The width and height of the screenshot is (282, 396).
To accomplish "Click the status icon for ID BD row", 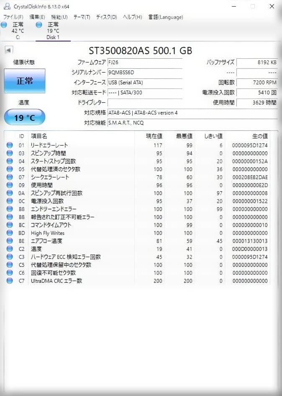I will [10, 232].
